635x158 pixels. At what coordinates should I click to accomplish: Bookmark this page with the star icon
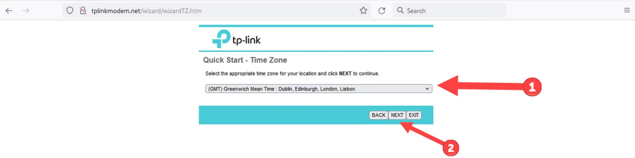[x=363, y=11]
